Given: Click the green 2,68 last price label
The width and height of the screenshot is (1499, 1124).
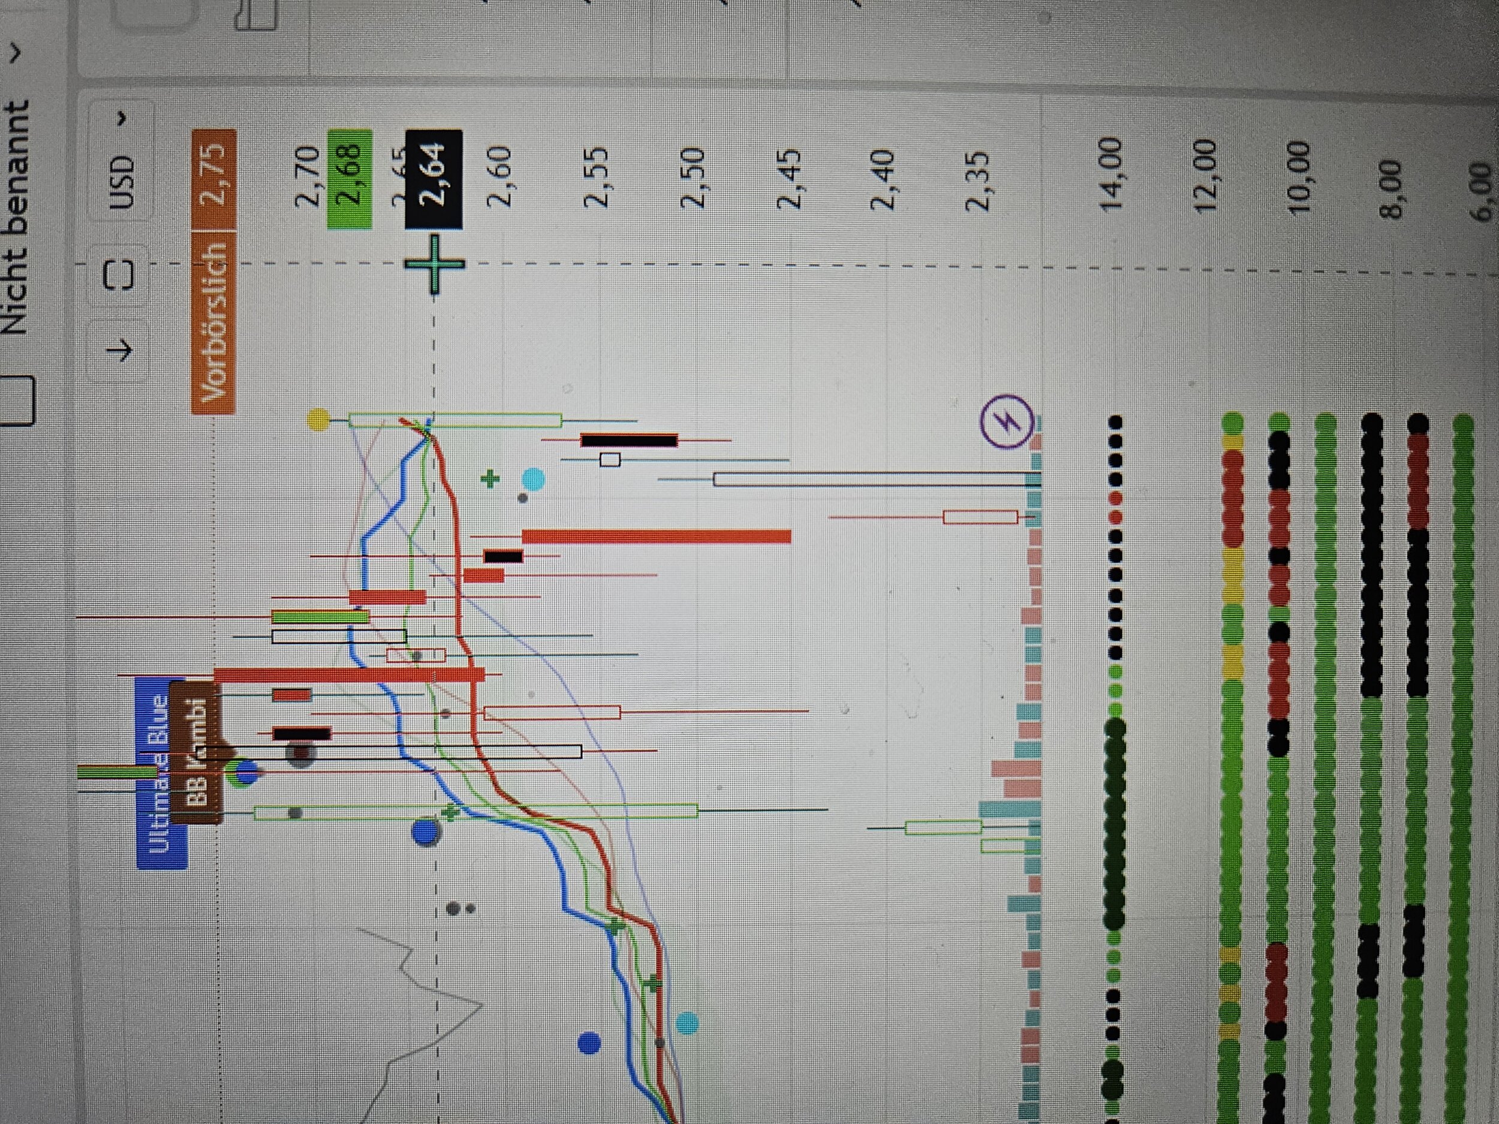Looking at the screenshot, I should (x=350, y=179).
